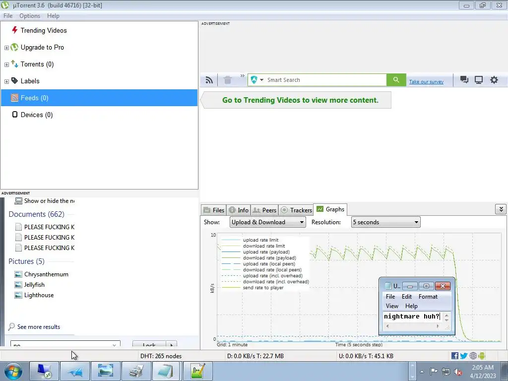Expand the toolbar overflow chevron

coord(242,76)
